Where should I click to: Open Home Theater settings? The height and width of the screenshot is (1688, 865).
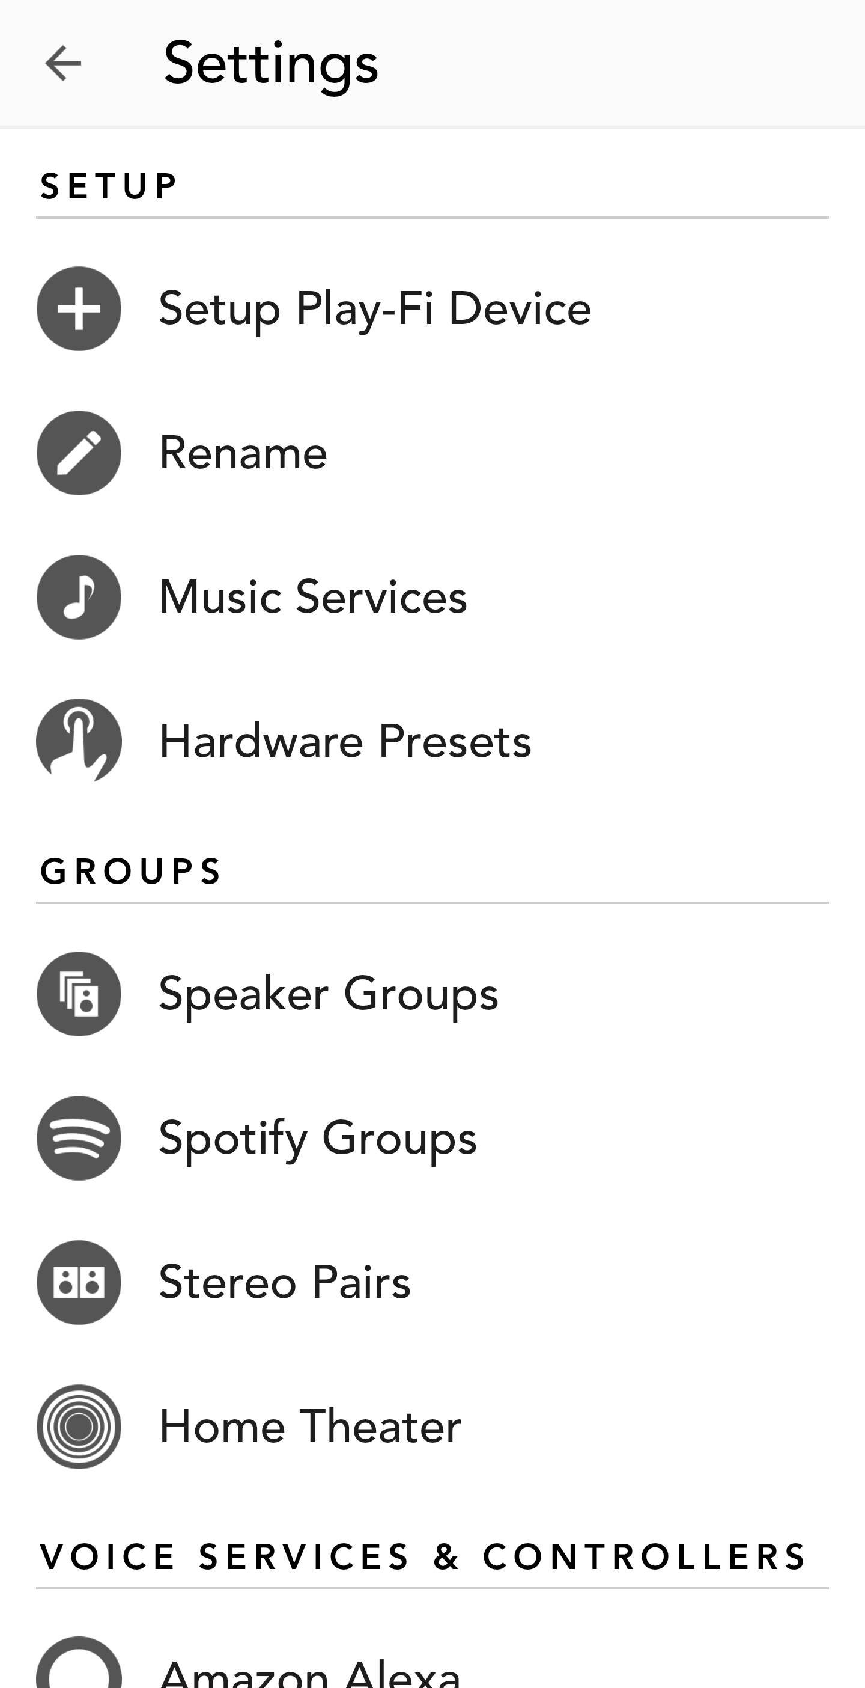point(310,1427)
